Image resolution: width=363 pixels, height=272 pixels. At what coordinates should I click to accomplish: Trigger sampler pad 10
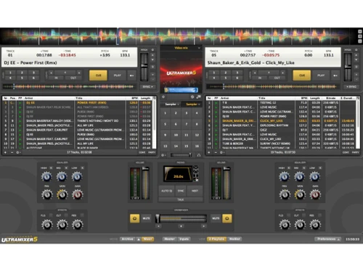(x=176, y=135)
